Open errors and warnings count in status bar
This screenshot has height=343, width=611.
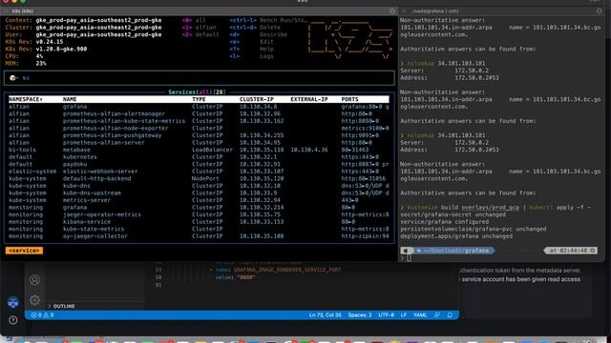42,315
